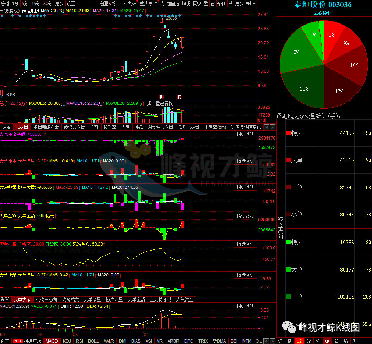Click the 涨 marker on K-line chart
Screen dimensions: 372x344
(162, 97)
